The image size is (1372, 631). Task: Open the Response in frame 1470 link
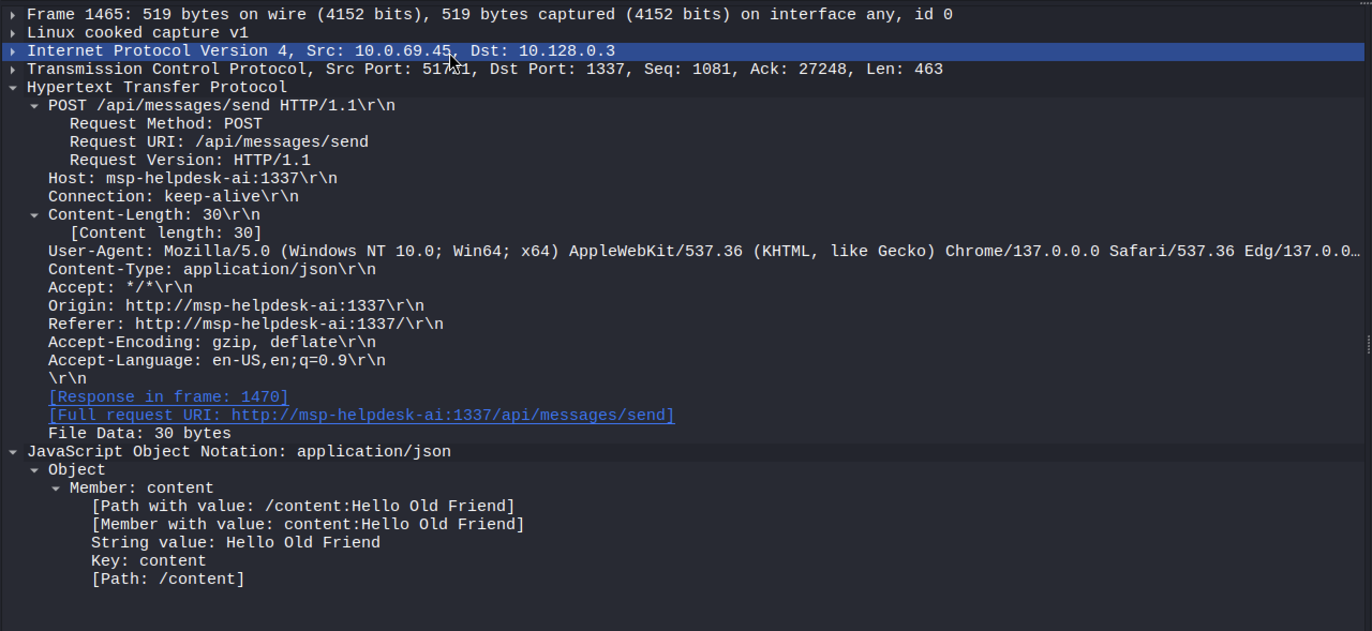[168, 397]
